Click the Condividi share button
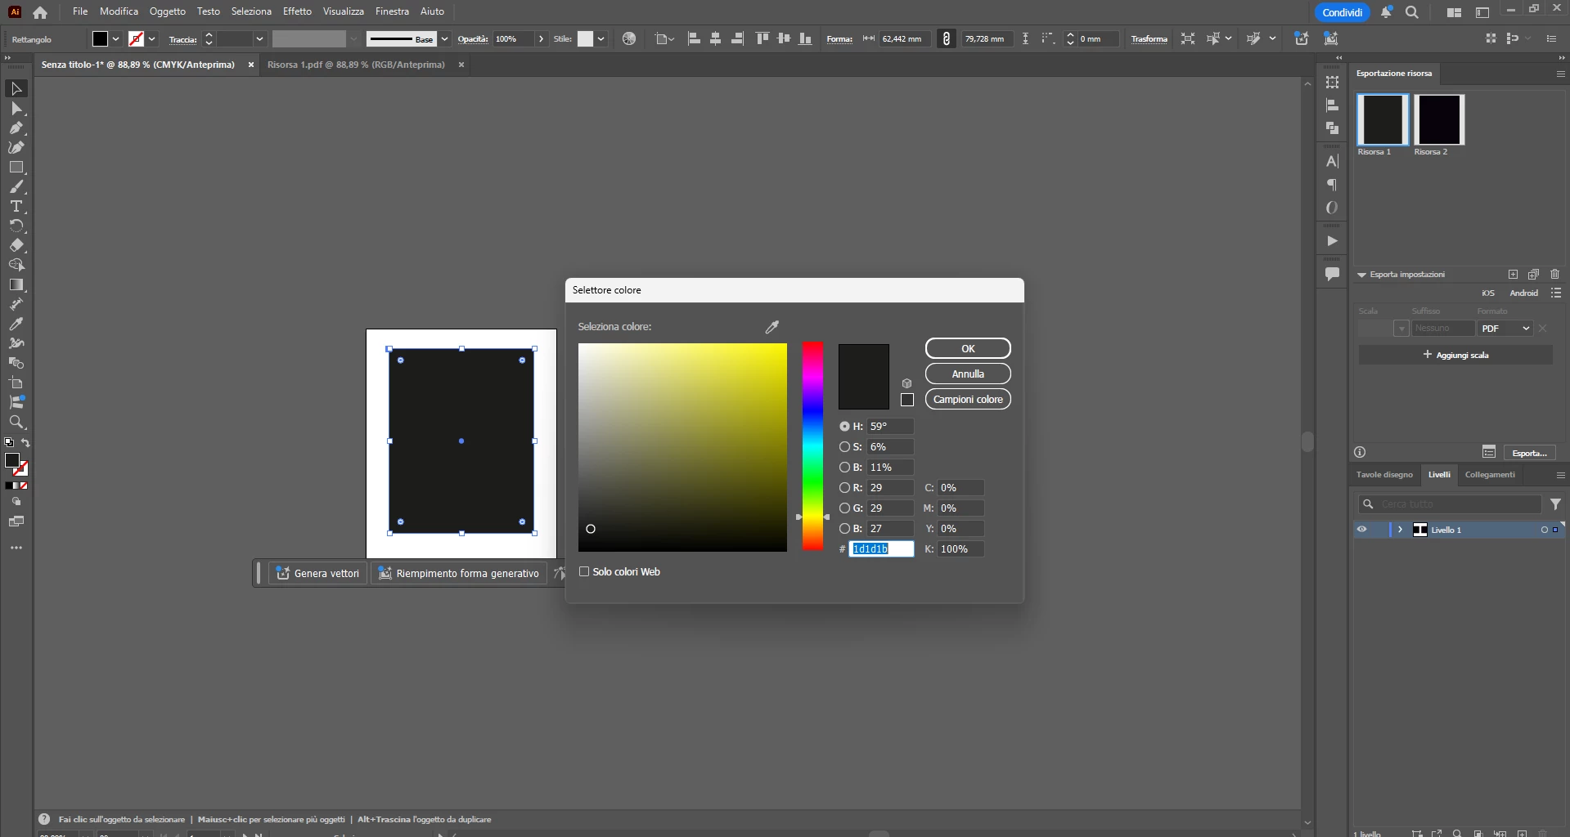This screenshot has height=837, width=1570. pyautogui.click(x=1343, y=12)
